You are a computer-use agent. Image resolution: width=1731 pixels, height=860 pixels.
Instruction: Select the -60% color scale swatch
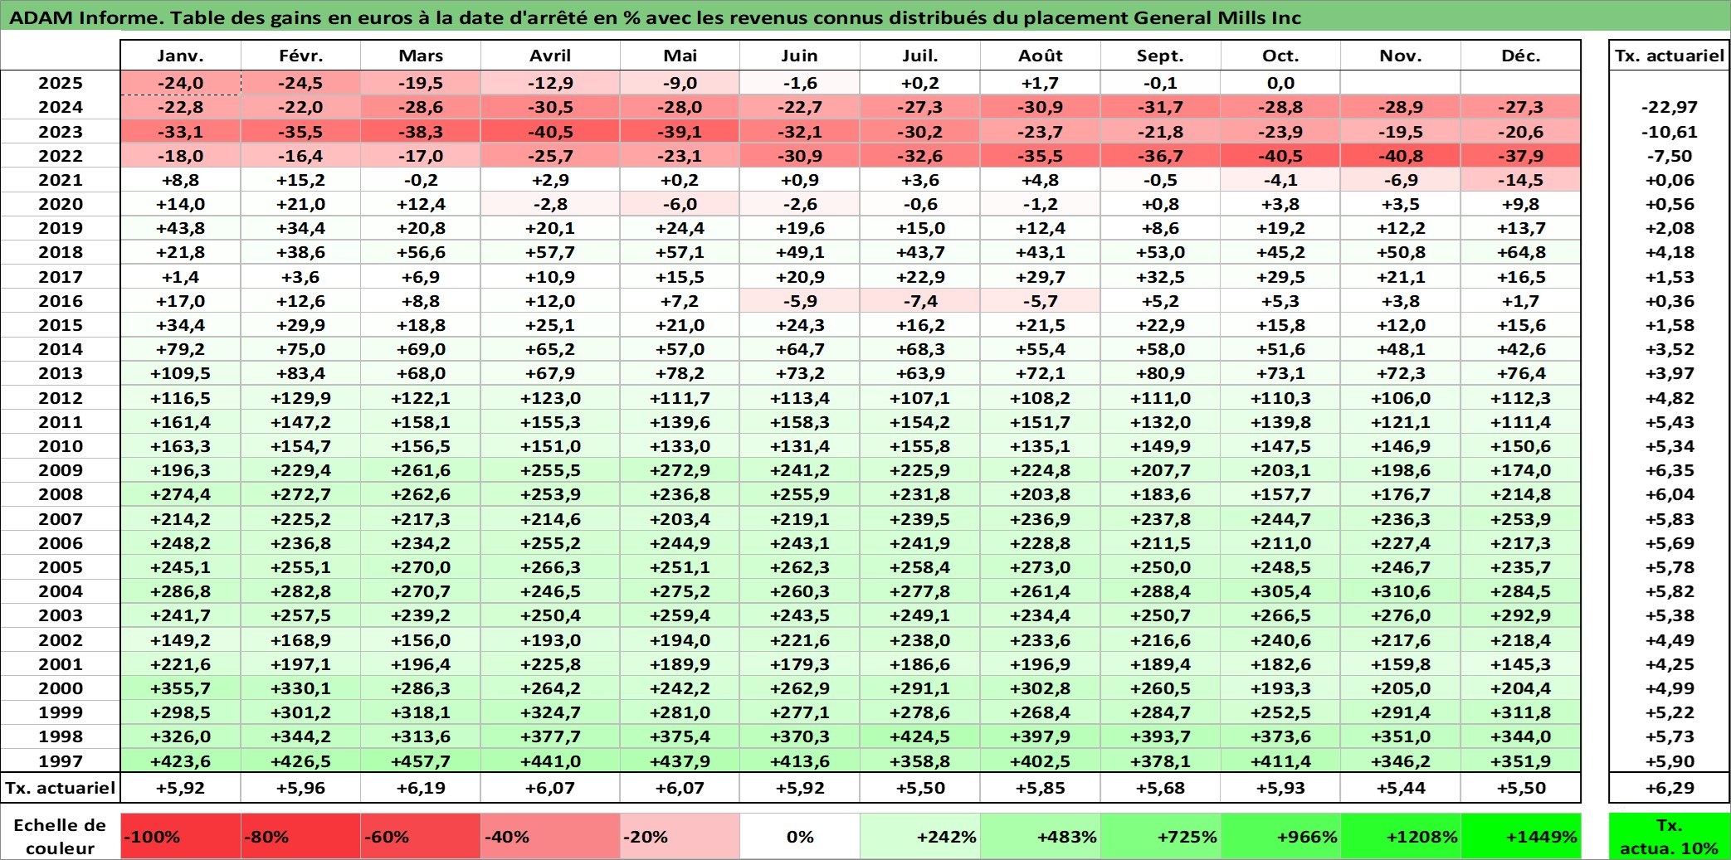pos(421,836)
